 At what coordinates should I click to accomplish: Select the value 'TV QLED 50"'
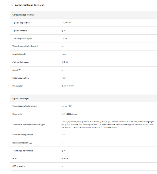click(x=66, y=23)
